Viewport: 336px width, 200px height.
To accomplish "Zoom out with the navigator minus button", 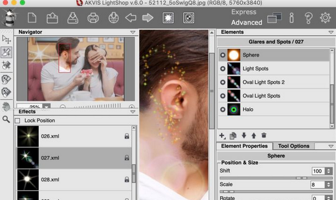I will (x=62, y=106).
